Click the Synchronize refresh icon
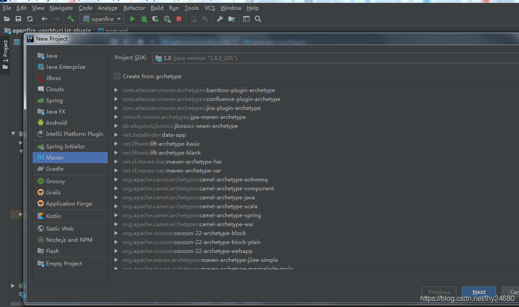 click(x=30, y=19)
